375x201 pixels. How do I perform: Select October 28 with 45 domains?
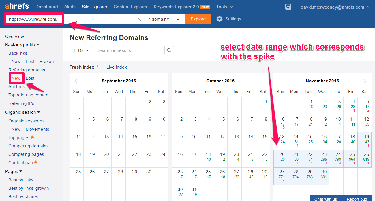coord(249,176)
